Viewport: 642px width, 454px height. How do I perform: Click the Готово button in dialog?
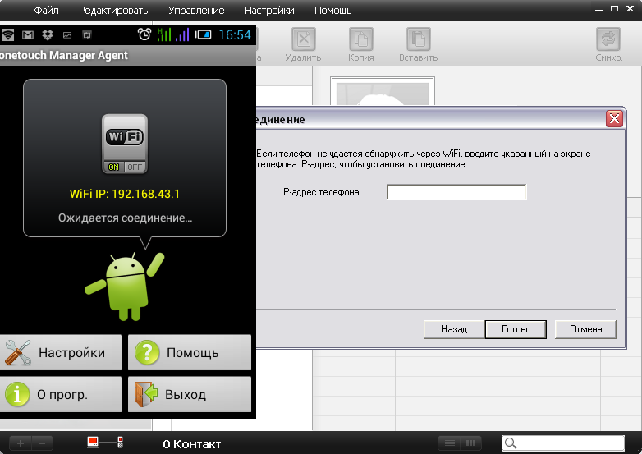(516, 329)
